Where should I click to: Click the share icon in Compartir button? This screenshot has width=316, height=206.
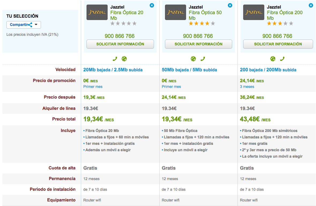click(30, 25)
